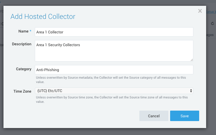
Task: Grab the Description textarea resize handle
Action: click(x=192, y=60)
